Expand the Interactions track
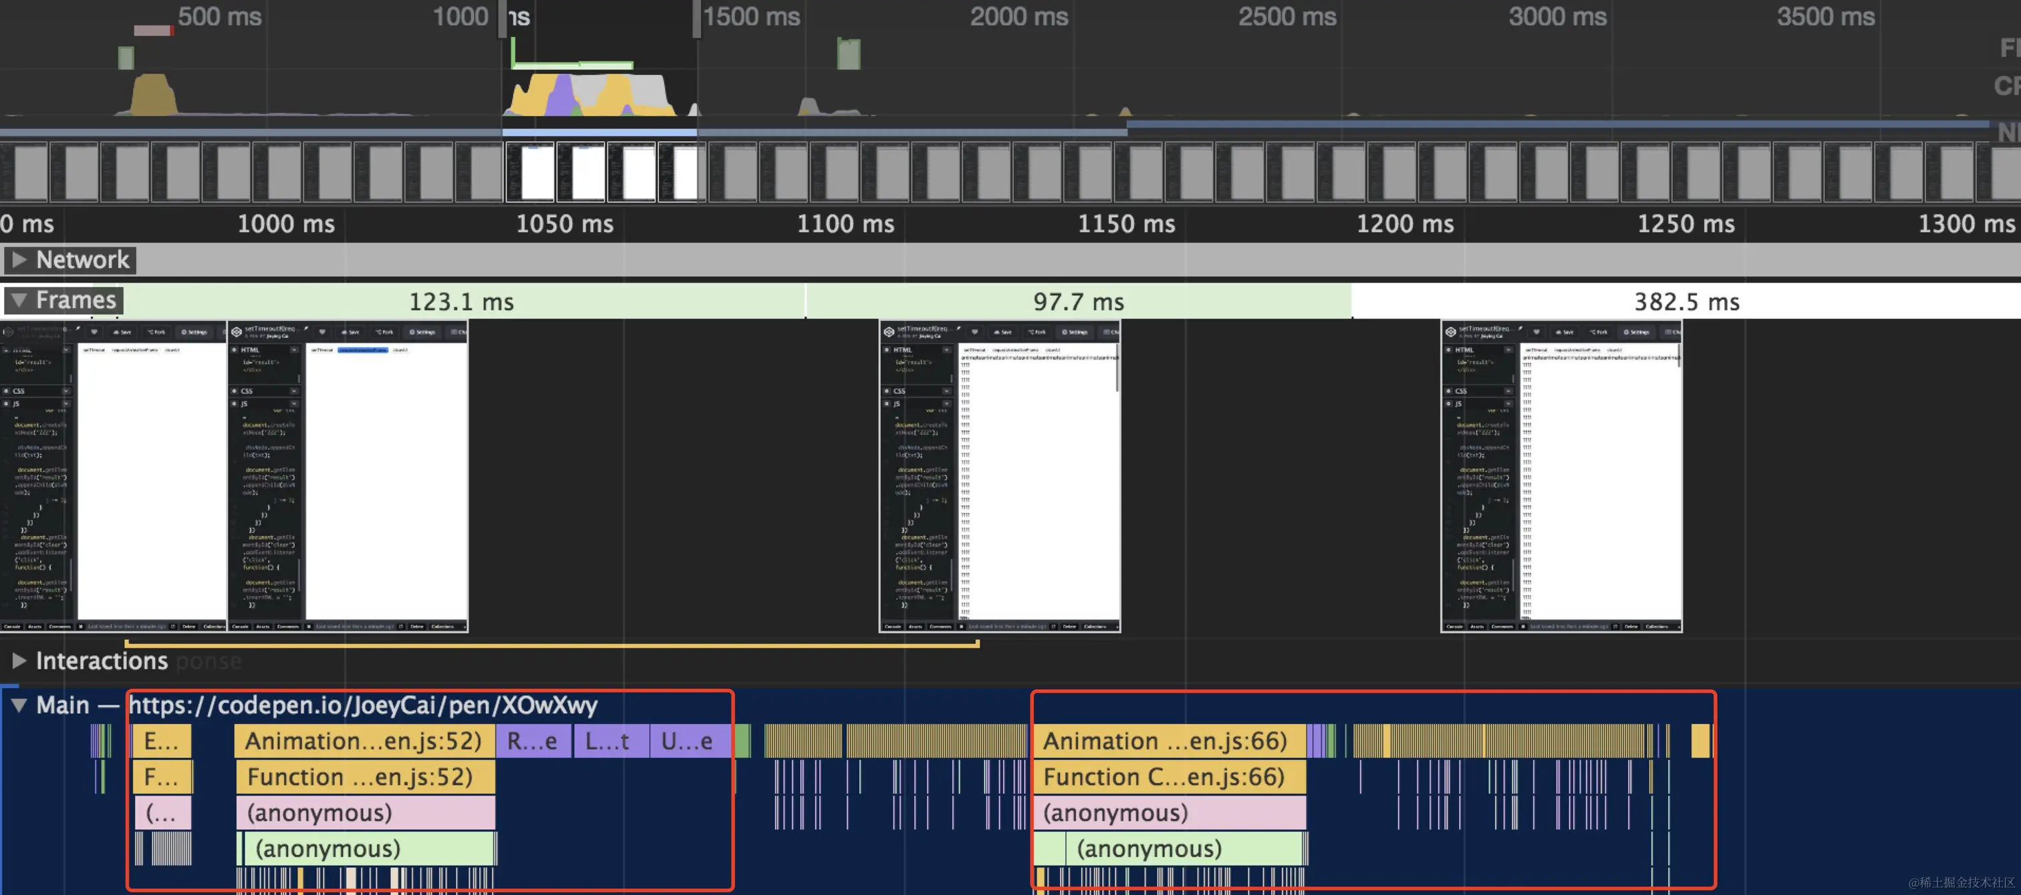Screen dimensions: 2021x895 pyautogui.click(x=19, y=661)
